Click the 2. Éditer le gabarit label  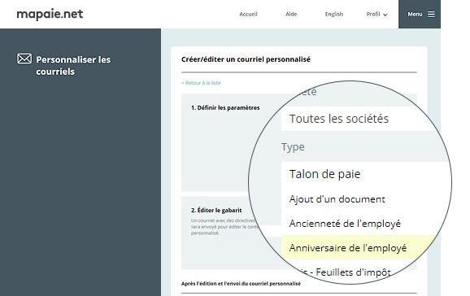click(216, 210)
